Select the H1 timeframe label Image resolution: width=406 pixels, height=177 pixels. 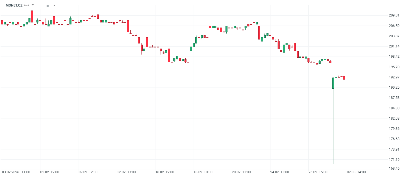tap(47, 6)
